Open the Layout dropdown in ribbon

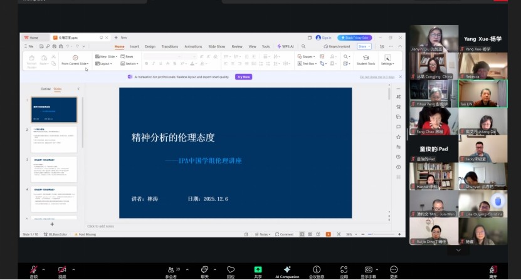[105, 63]
